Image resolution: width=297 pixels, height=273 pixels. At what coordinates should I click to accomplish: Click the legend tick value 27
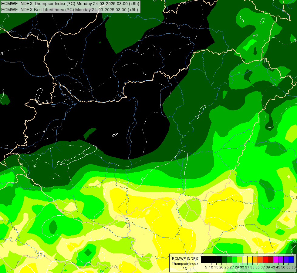(232, 267)
